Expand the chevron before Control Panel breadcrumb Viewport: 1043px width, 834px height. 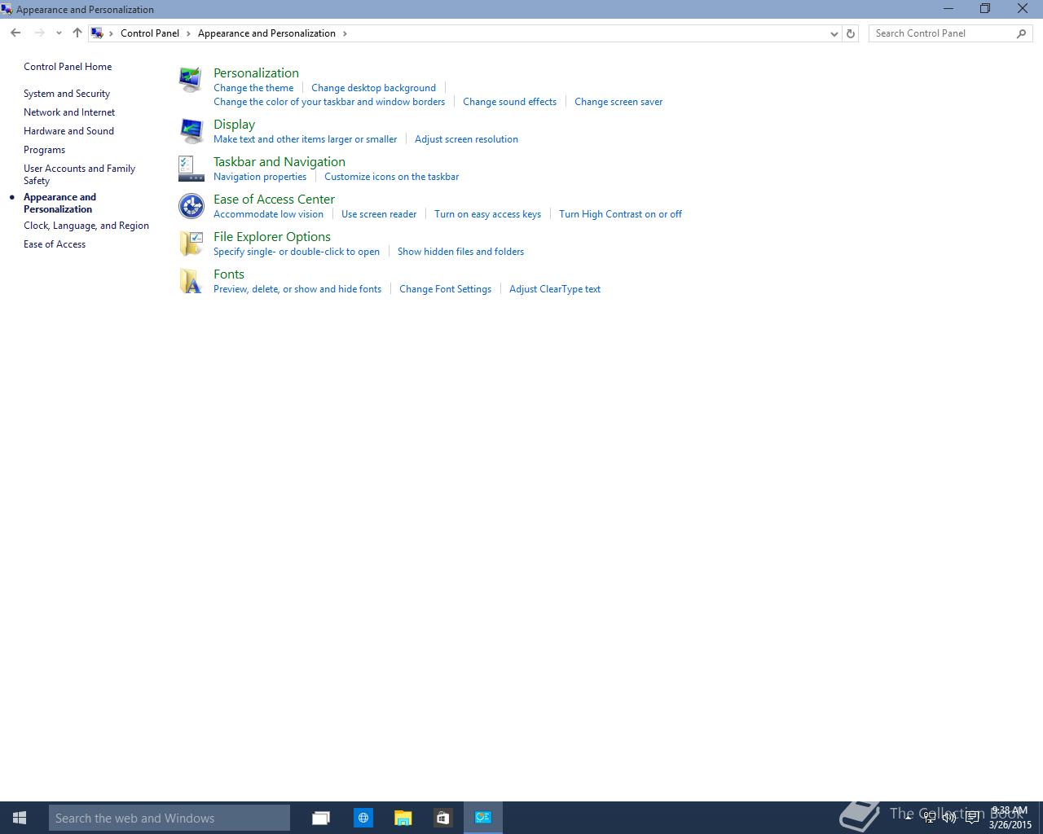pyautogui.click(x=112, y=33)
